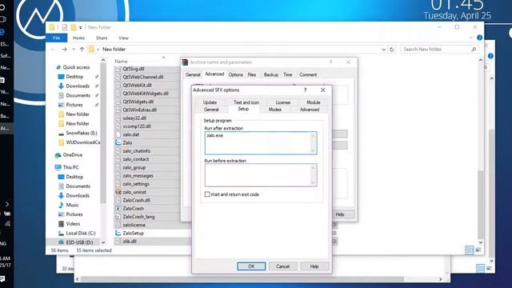Open the File menu in Explorer
The width and height of the screenshot is (512, 288).
pyautogui.click(x=57, y=38)
